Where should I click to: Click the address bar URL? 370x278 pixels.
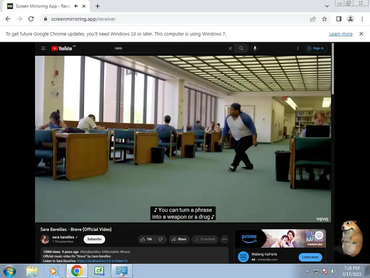[83, 19]
